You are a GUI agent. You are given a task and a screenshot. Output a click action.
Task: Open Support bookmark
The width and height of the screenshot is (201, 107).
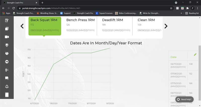click(x=66, y=13)
